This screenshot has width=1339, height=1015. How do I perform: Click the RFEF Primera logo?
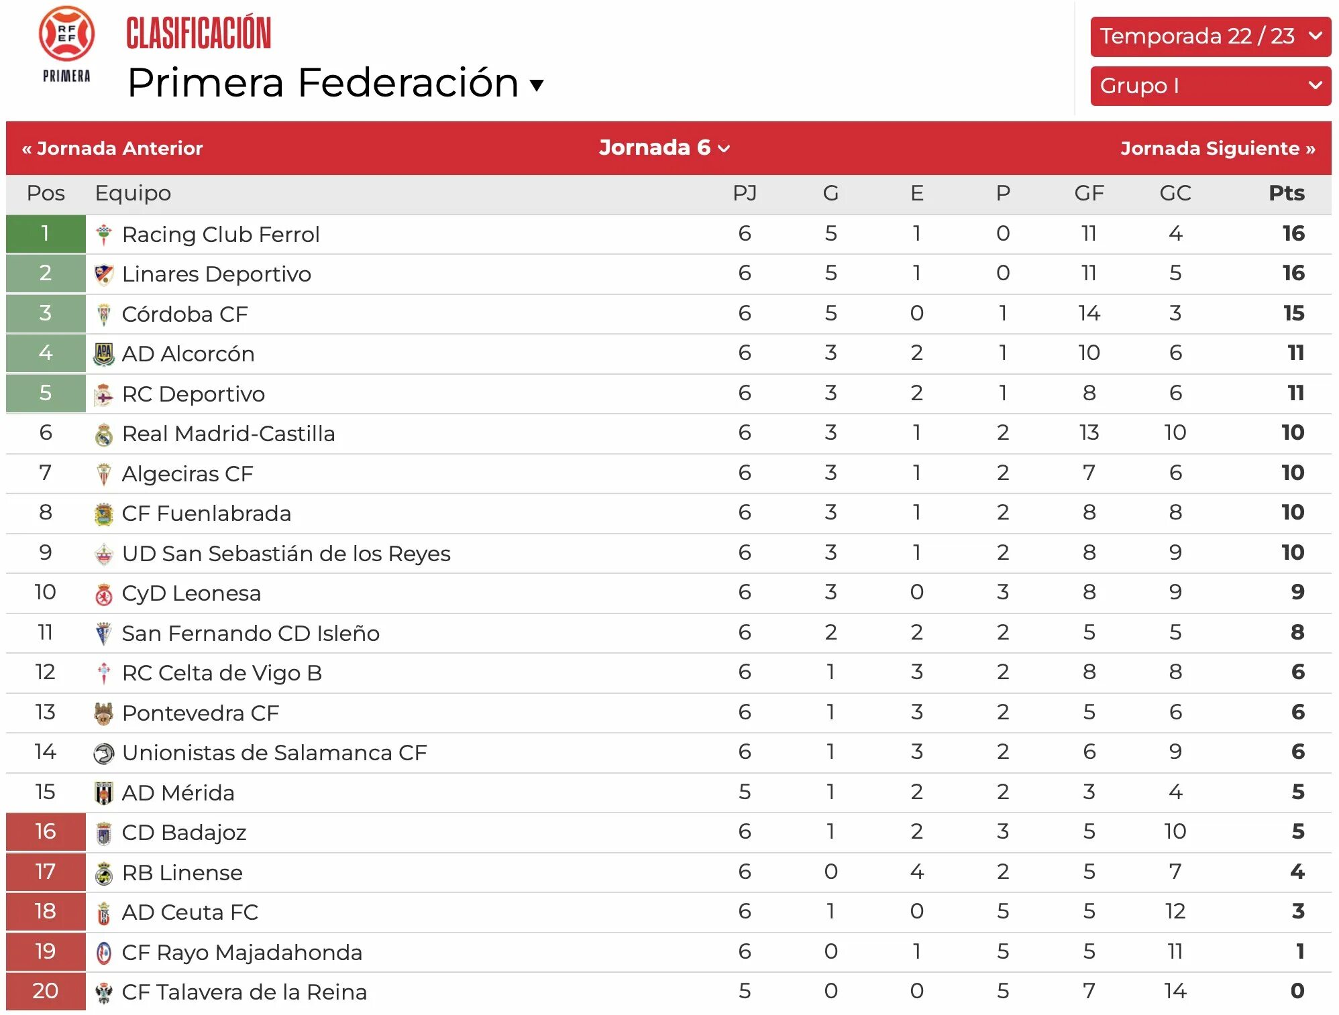click(66, 44)
